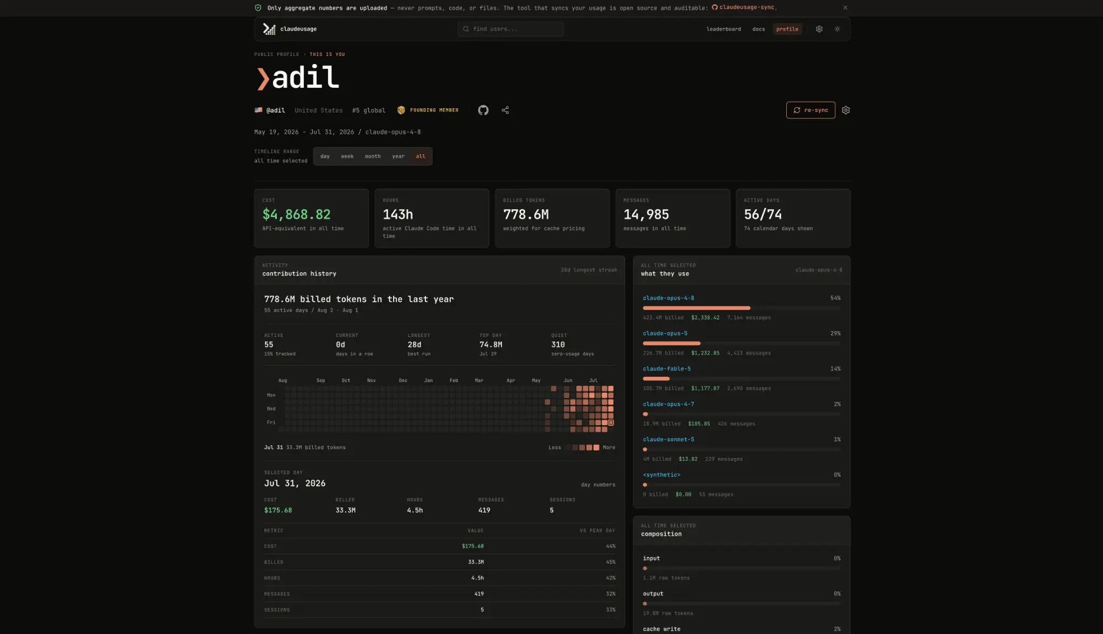Select the highlighted Jul 31 heatmap cell
Image resolution: width=1103 pixels, height=634 pixels.
point(611,423)
